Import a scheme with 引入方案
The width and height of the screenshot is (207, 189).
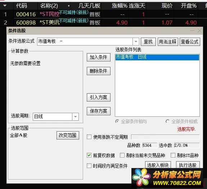click(99, 98)
